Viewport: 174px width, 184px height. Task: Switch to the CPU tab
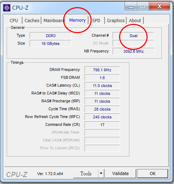pyautogui.click(x=14, y=21)
